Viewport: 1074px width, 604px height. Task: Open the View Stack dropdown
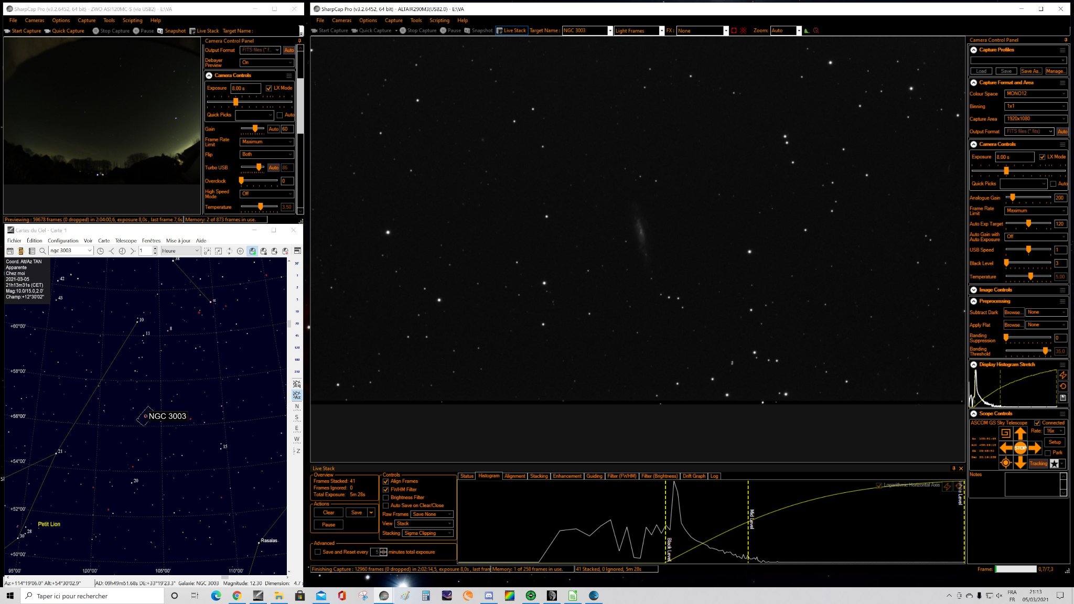pyautogui.click(x=424, y=524)
